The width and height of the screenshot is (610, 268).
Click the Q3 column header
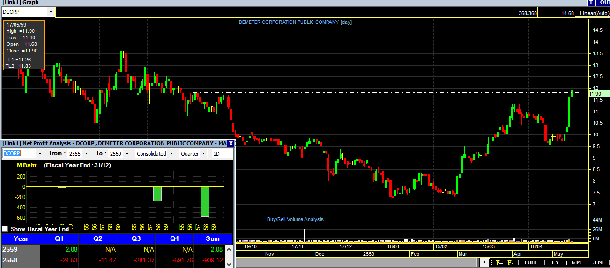[136, 238]
